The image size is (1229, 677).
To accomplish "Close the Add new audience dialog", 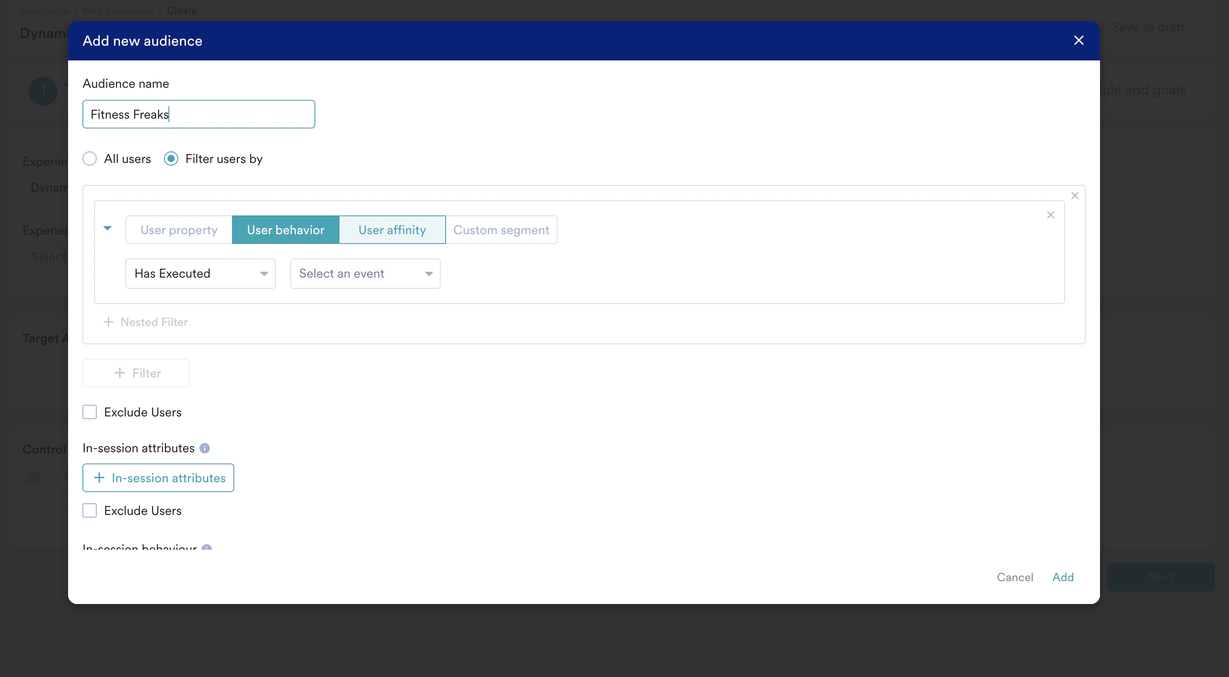I will click(1078, 41).
